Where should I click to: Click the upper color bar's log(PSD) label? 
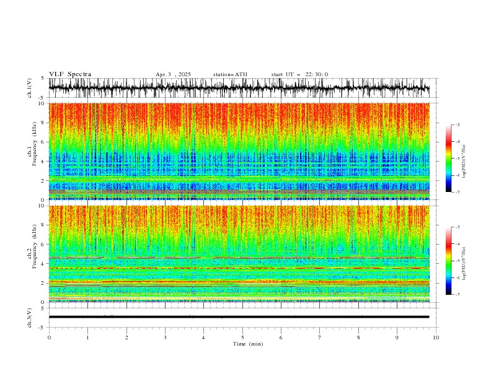464,162
